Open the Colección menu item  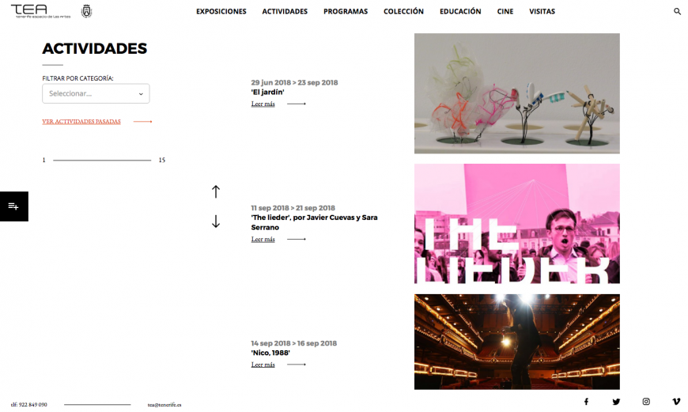[403, 11]
